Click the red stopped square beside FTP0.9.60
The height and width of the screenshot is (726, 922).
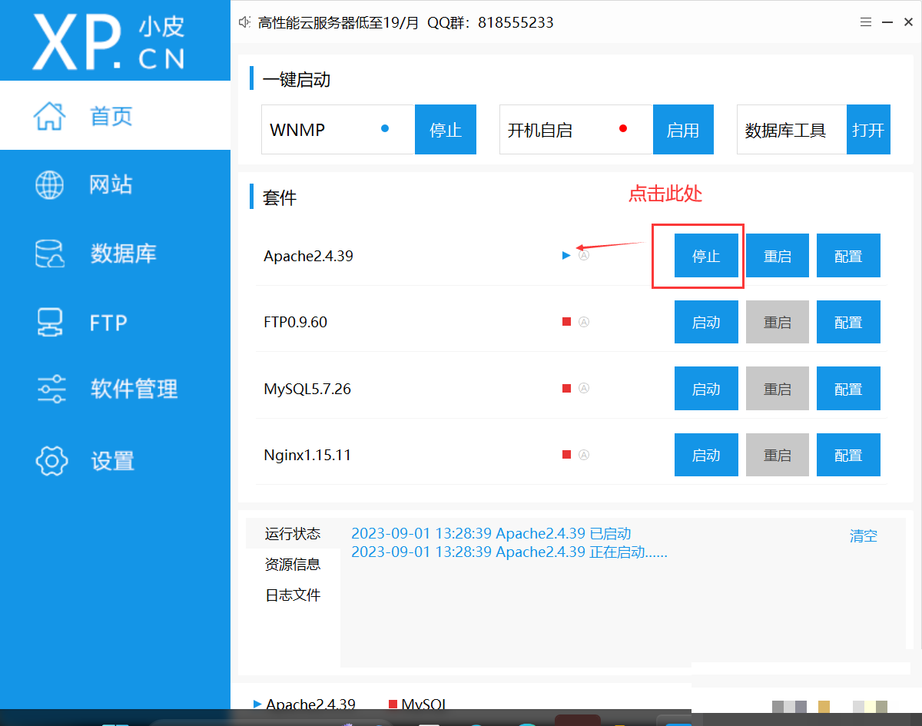[566, 322]
